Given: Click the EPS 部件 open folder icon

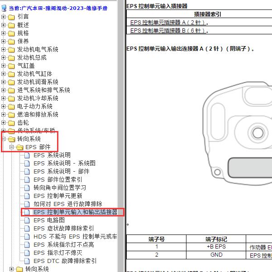Looking at the screenshot, I should click(20, 147).
